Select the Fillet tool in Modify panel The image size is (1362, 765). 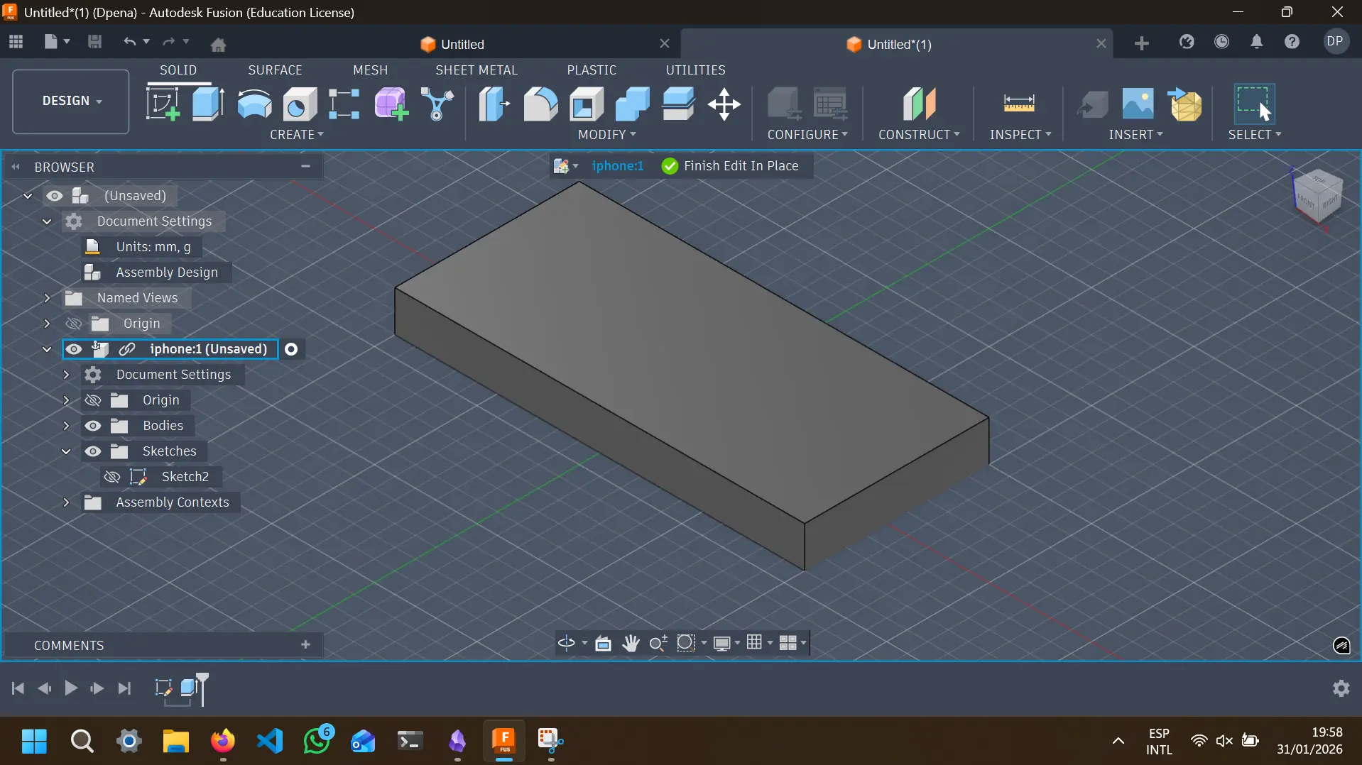[x=542, y=104]
